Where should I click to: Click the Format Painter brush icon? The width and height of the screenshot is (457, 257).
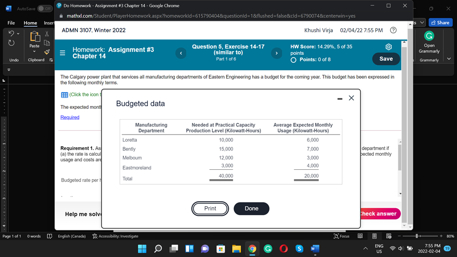[46, 52]
